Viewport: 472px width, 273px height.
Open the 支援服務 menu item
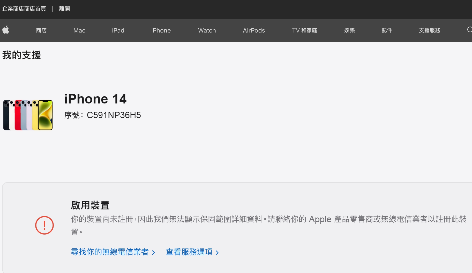tap(430, 30)
